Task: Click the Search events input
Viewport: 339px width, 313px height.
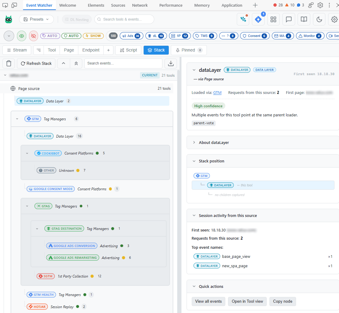Action: [123, 63]
